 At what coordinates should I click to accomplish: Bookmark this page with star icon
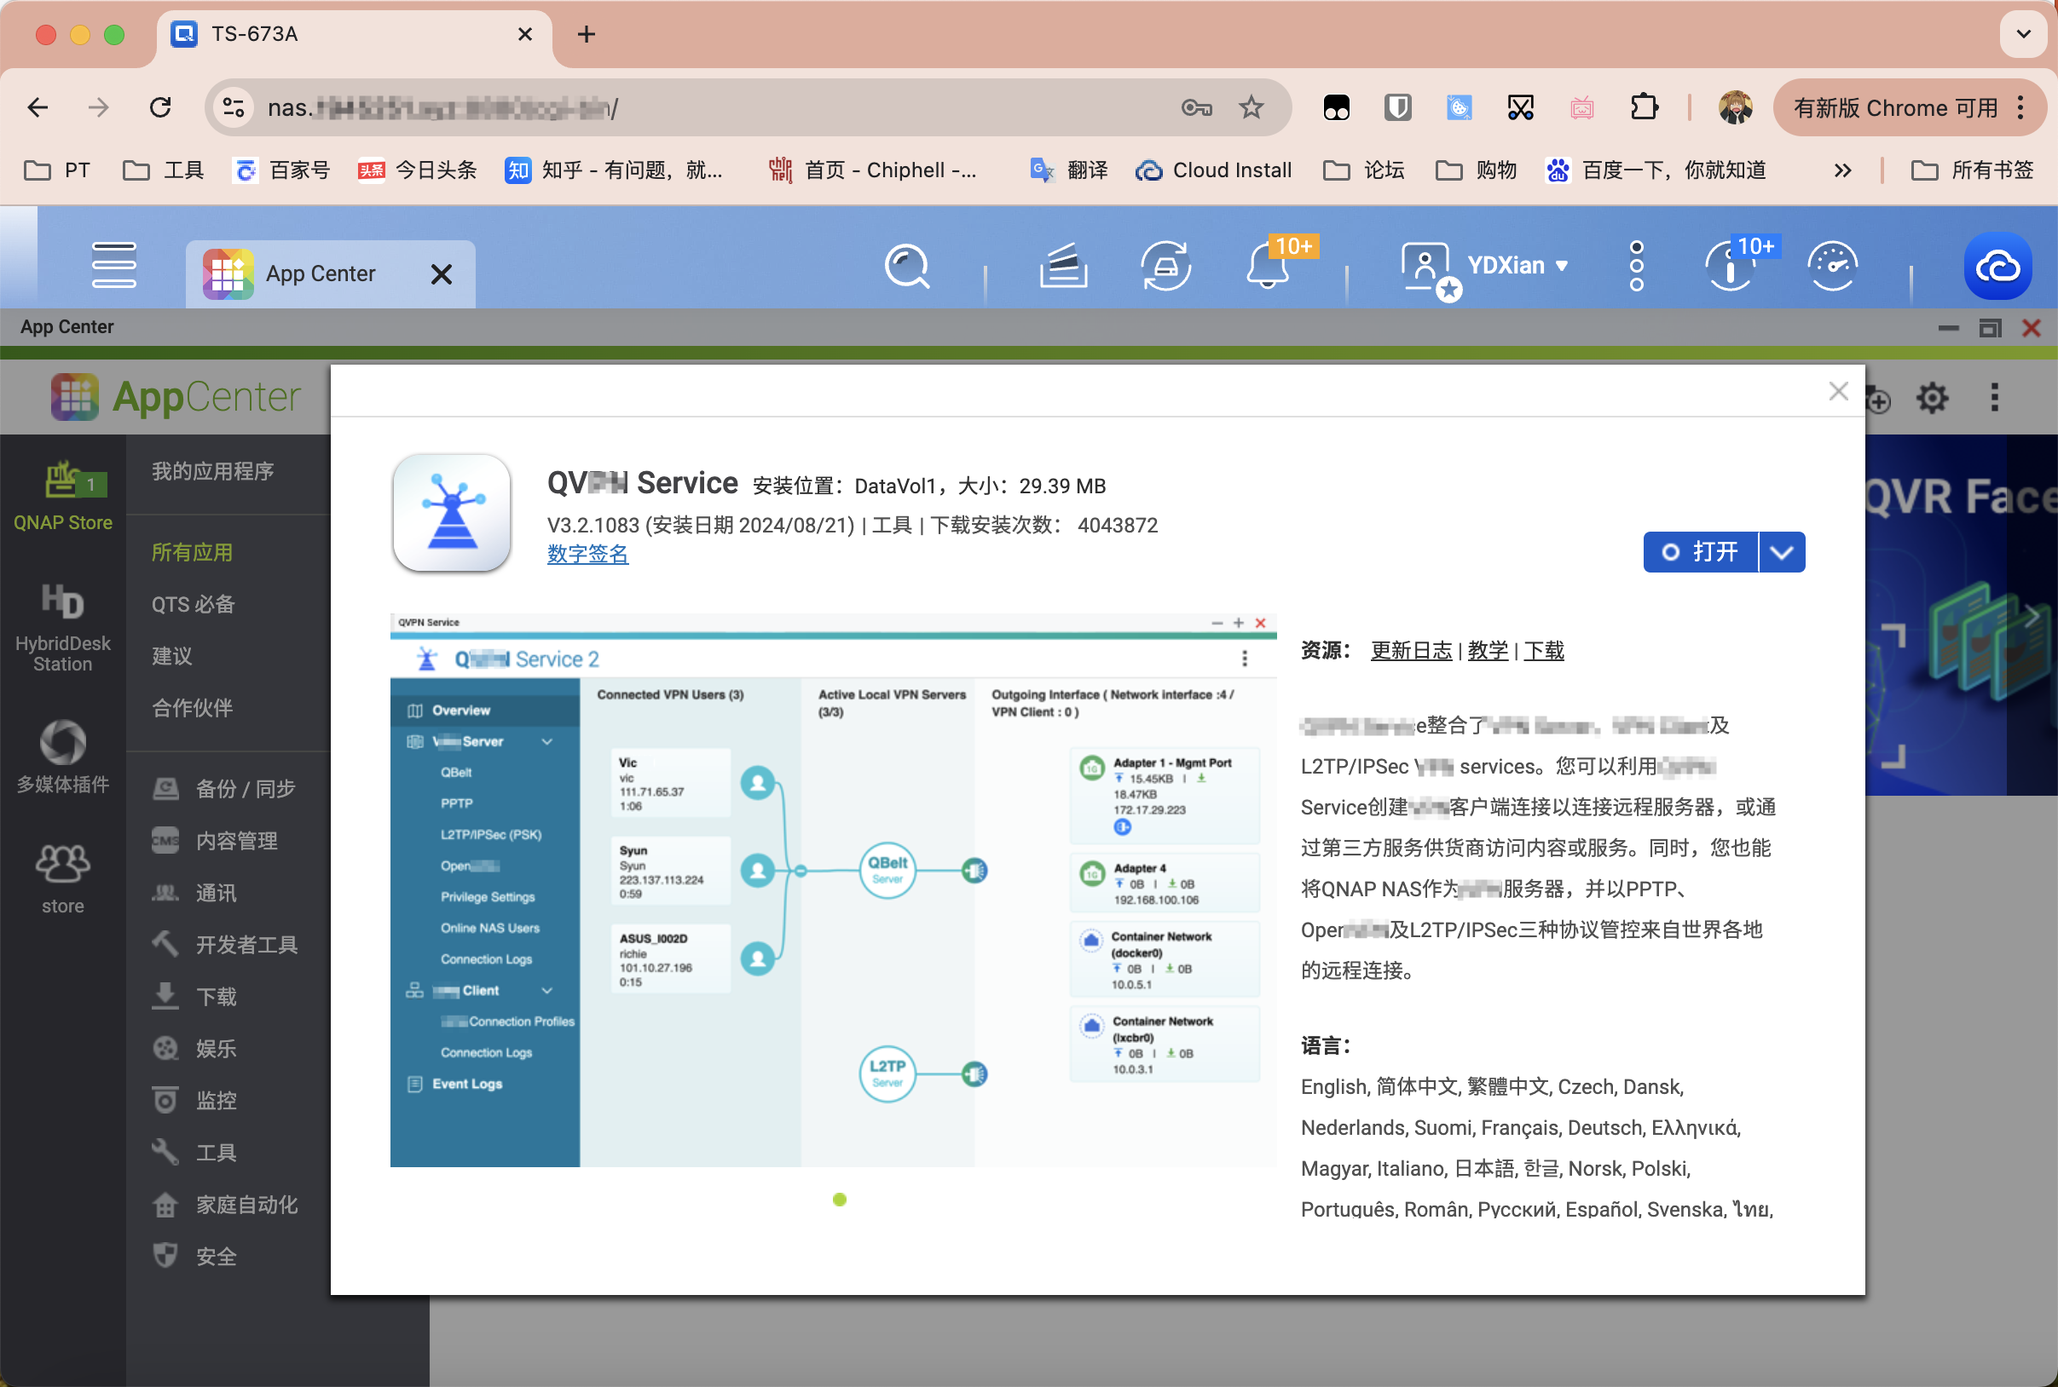coord(1251,108)
